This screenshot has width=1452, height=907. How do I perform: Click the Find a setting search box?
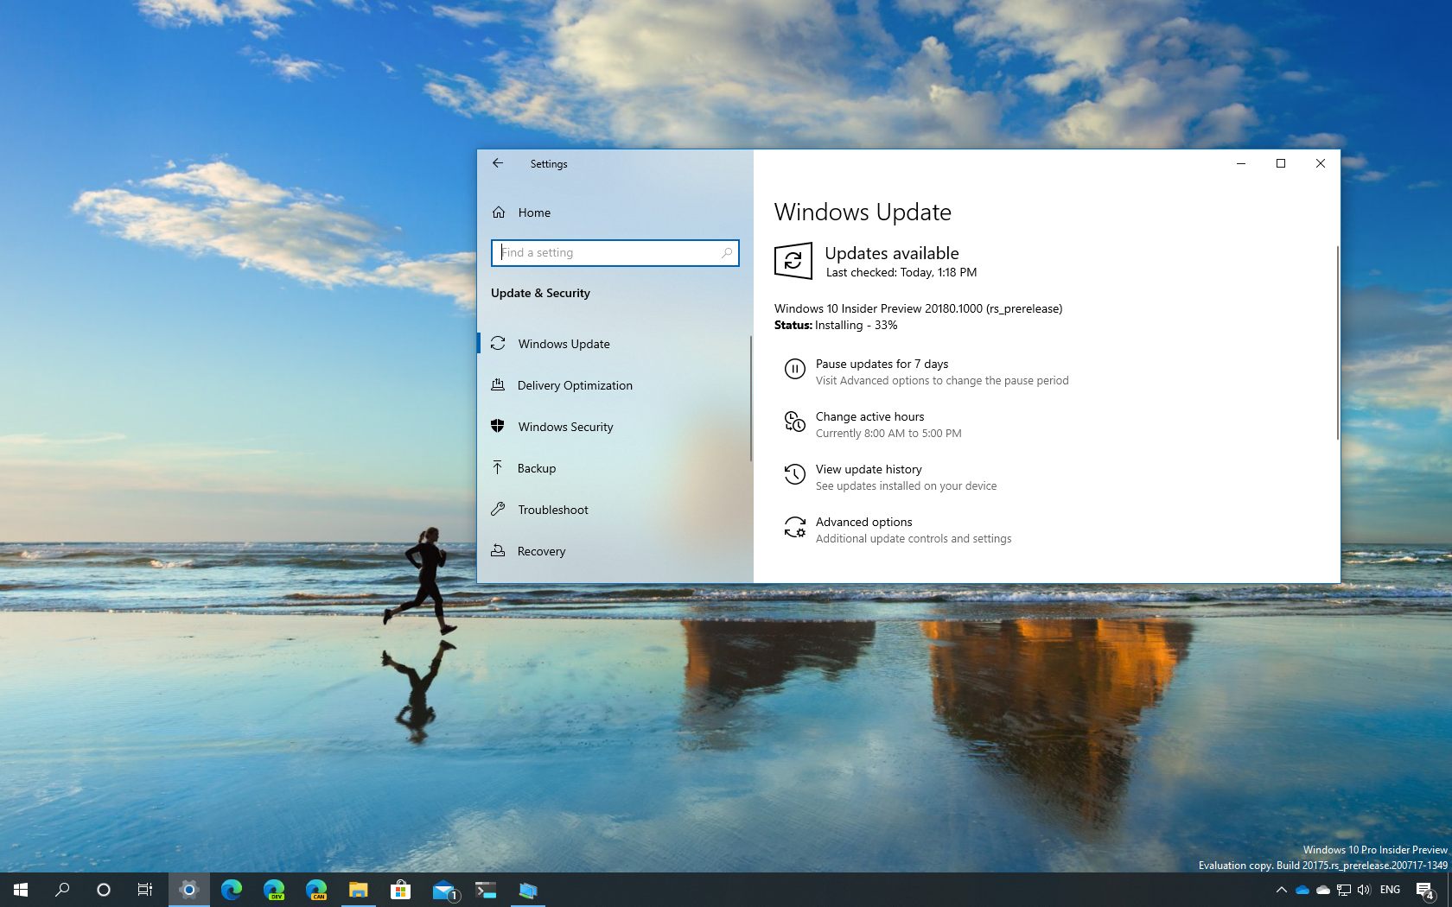coord(615,252)
